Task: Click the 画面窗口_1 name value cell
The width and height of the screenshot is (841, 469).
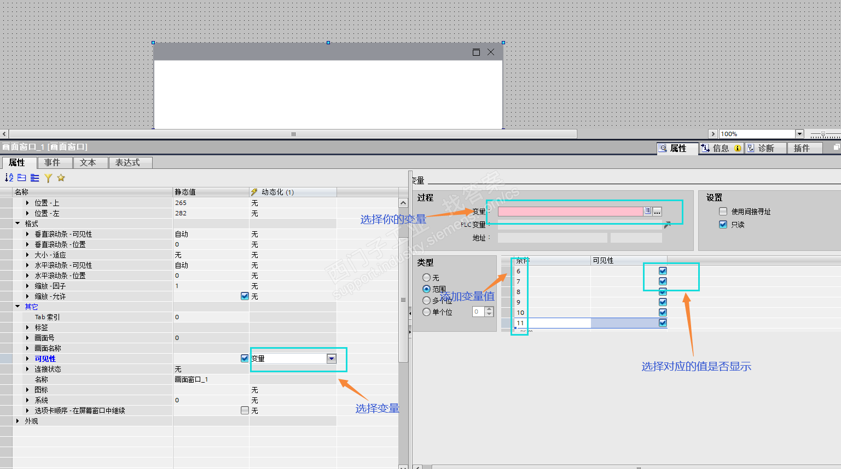Action: 211,379
